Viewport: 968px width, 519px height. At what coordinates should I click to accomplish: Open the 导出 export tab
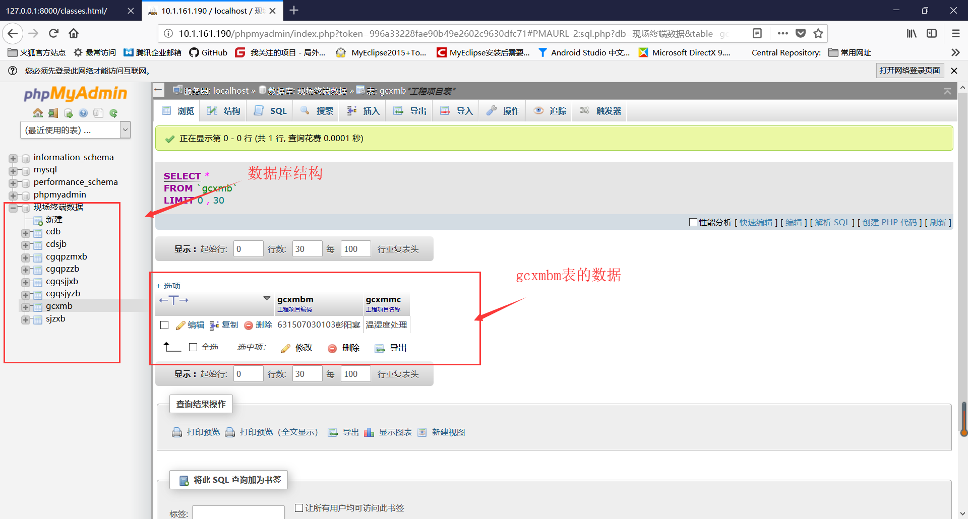pos(409,111)
